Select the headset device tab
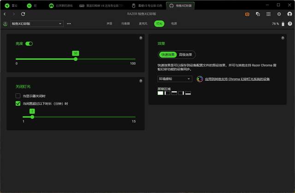 pyautogui.click(x=180, y=6)
